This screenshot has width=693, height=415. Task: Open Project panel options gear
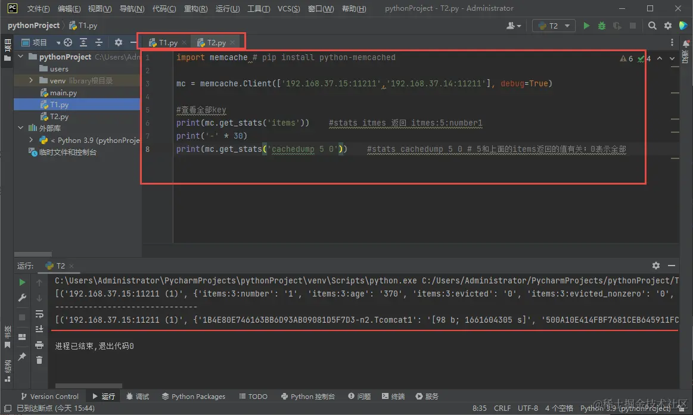(x=118, y=42)
